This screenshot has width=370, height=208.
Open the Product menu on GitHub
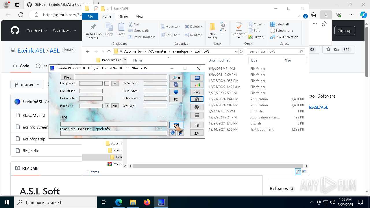tap(37, 31)
